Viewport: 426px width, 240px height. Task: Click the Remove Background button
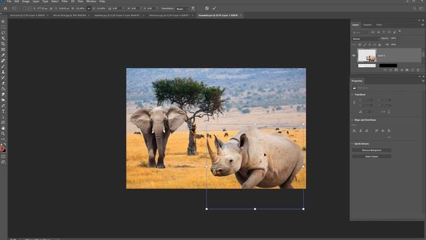point(371,150)
